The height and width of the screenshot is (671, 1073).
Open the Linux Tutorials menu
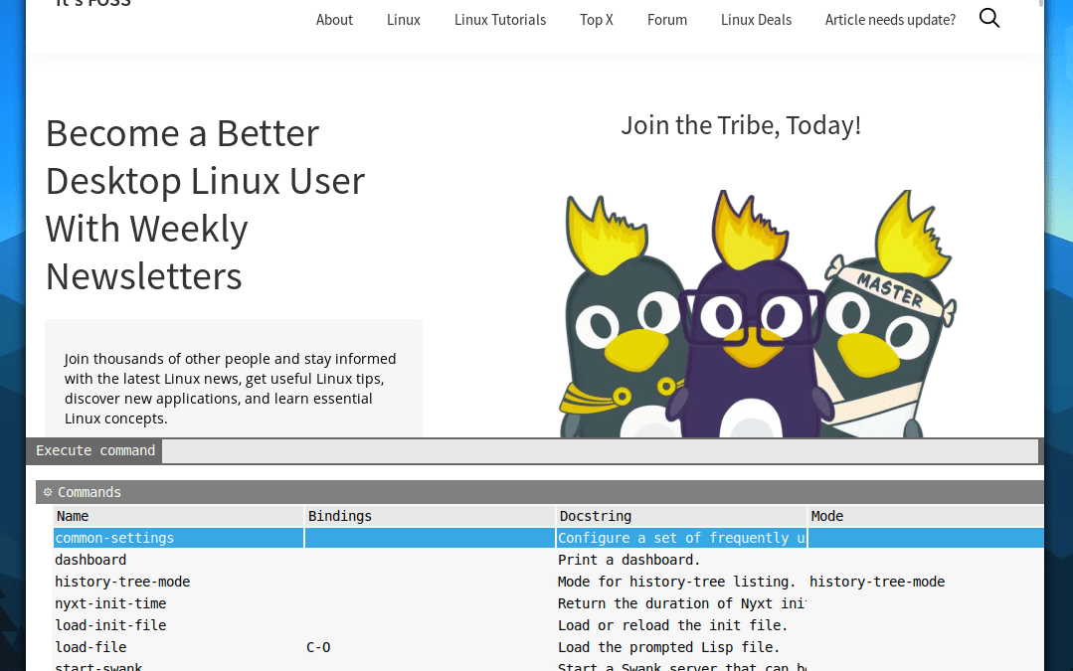499,20
